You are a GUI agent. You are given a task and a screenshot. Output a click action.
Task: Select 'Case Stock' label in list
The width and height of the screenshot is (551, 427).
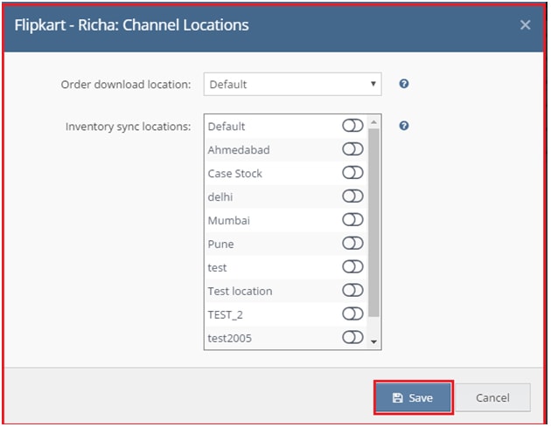tap(234, 173)
